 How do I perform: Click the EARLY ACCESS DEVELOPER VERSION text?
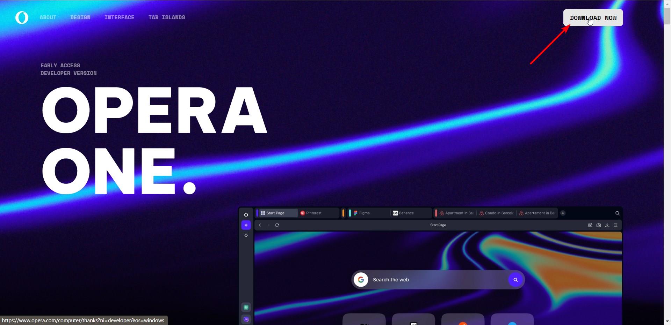68,69
